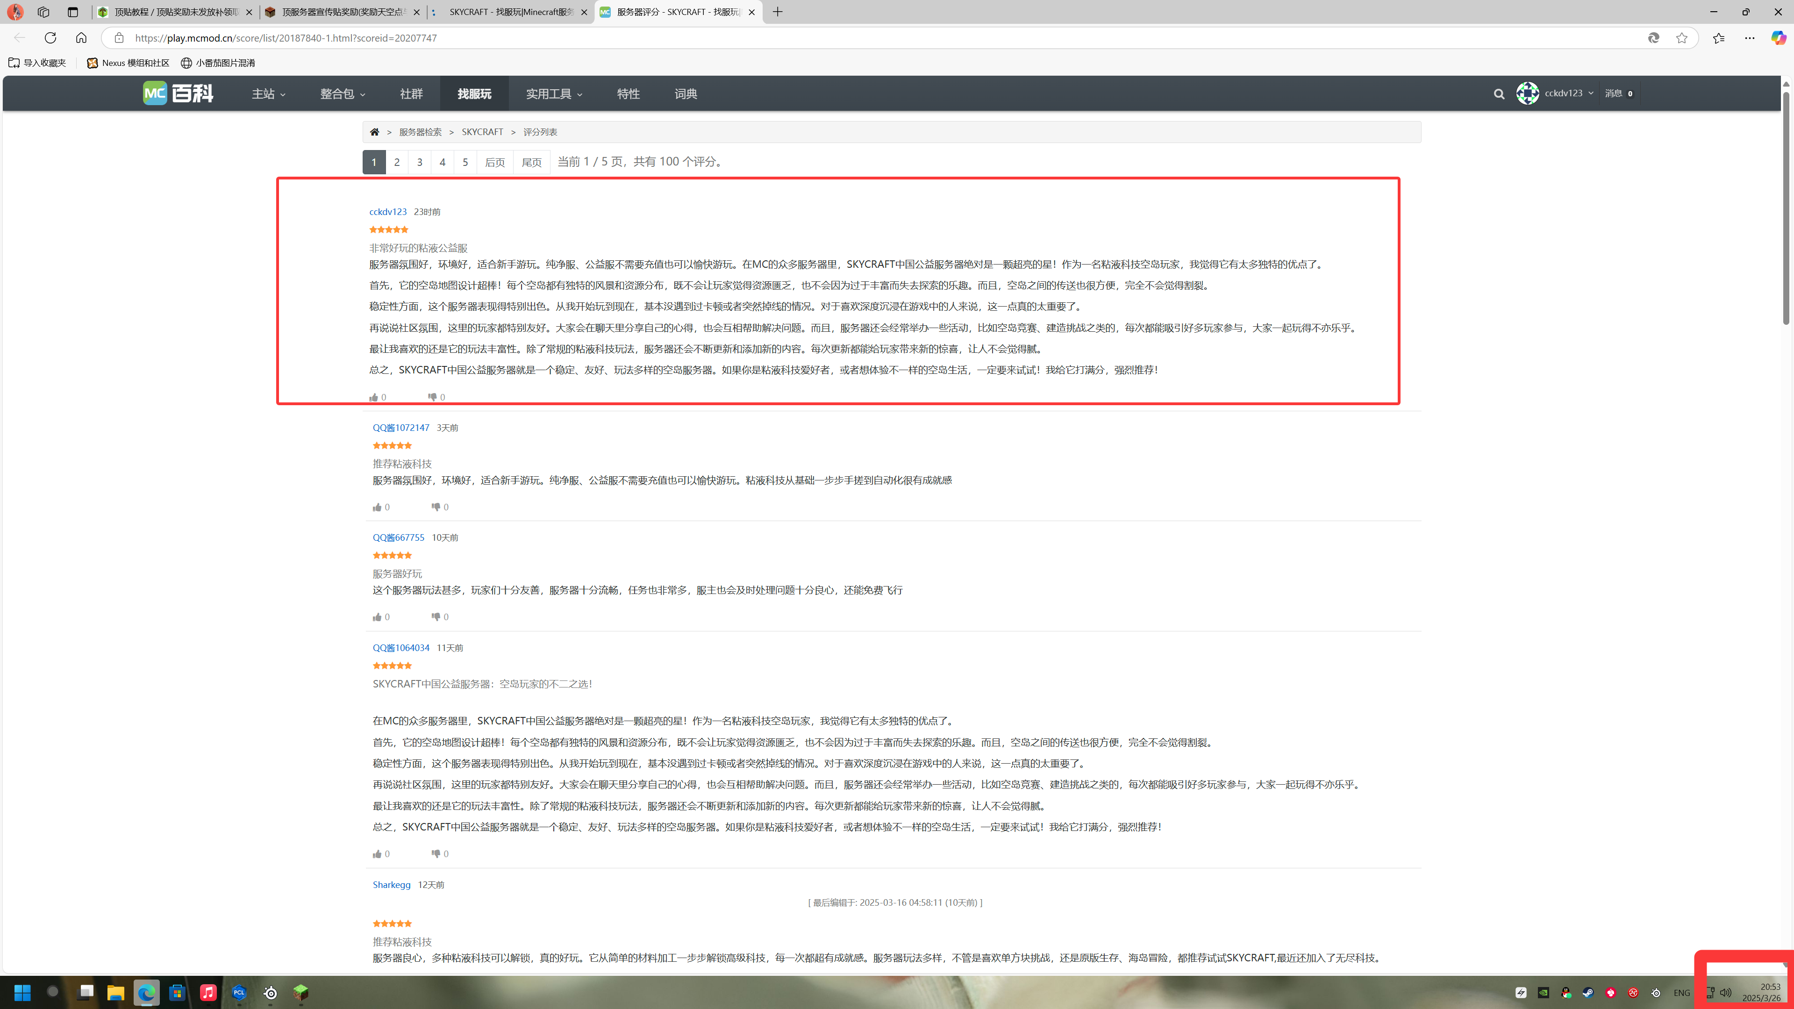This screenshot has height=1009, width=1794.
Task: Open reviewer Sharkegg's profile link
Action: pos(392,885)
